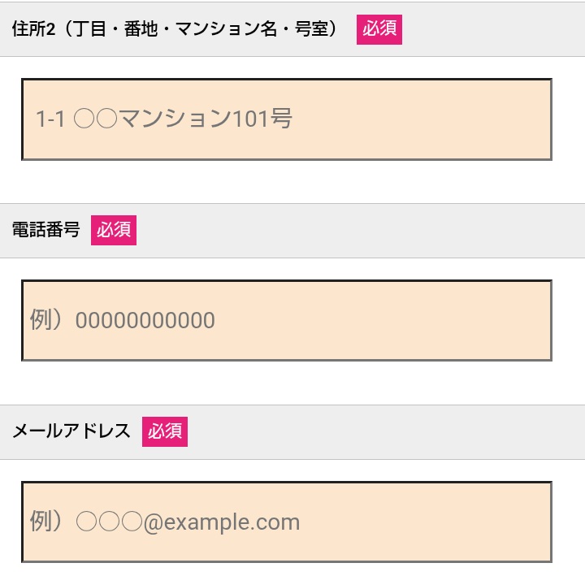585x576 pixels.
Task: Click the '1-1' placeholder text in address field
Action: (x=50, y=120)
